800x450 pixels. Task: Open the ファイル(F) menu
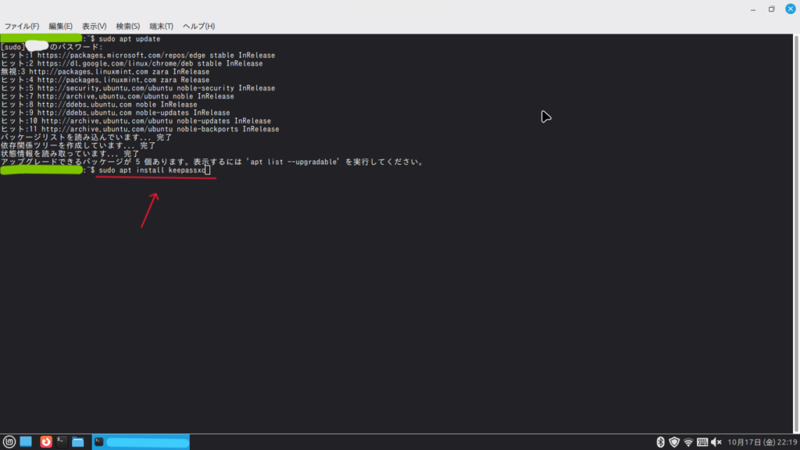[x=23, y=27]
